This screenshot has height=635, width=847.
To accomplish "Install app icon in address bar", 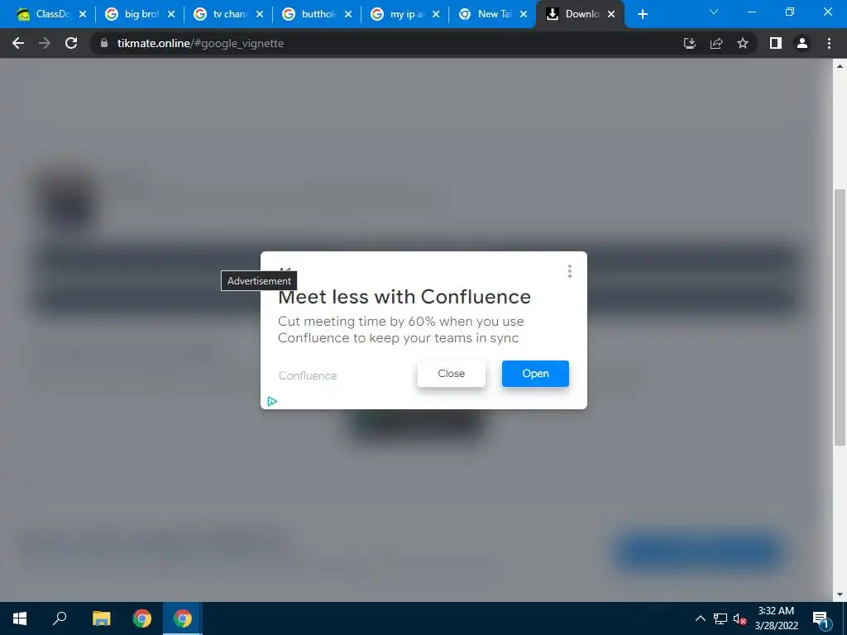I will 689,43.
